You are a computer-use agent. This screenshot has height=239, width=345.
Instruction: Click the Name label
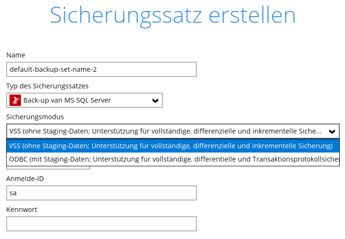pos(16,55)
